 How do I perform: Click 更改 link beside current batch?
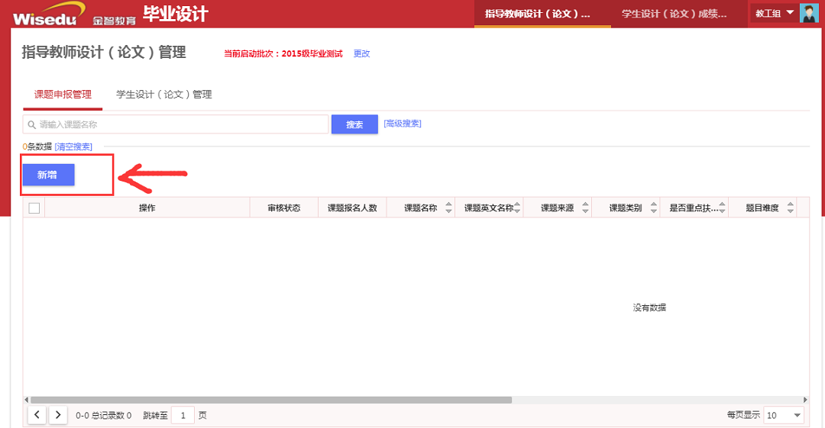click(x=361, y=53)
